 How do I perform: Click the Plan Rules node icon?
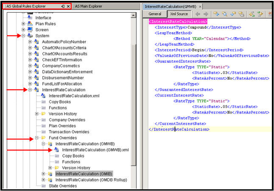[x=30, y=24]
